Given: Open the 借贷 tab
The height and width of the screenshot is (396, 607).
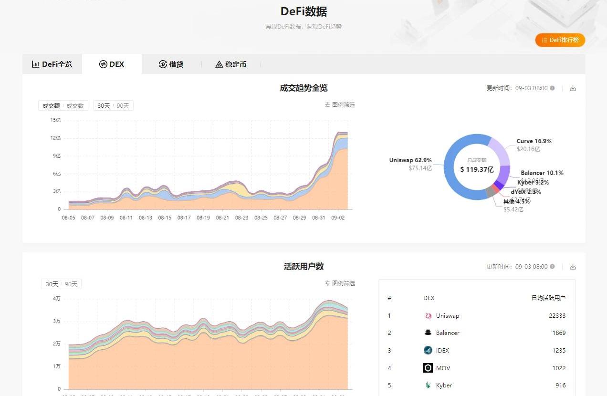Looking at the screenshot, I should (x=171, y=64).
